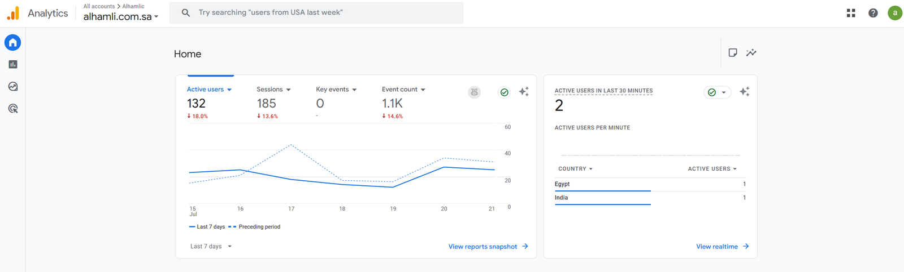Click the Key events value 0

(320, 104)
